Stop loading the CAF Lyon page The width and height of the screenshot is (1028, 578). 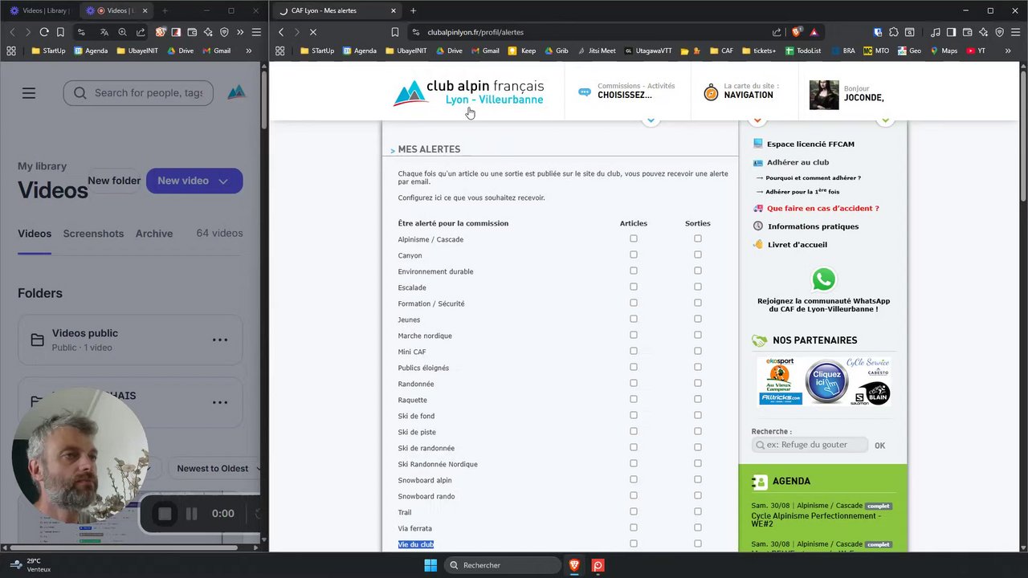pyautogui.click(x=313, y=32)
